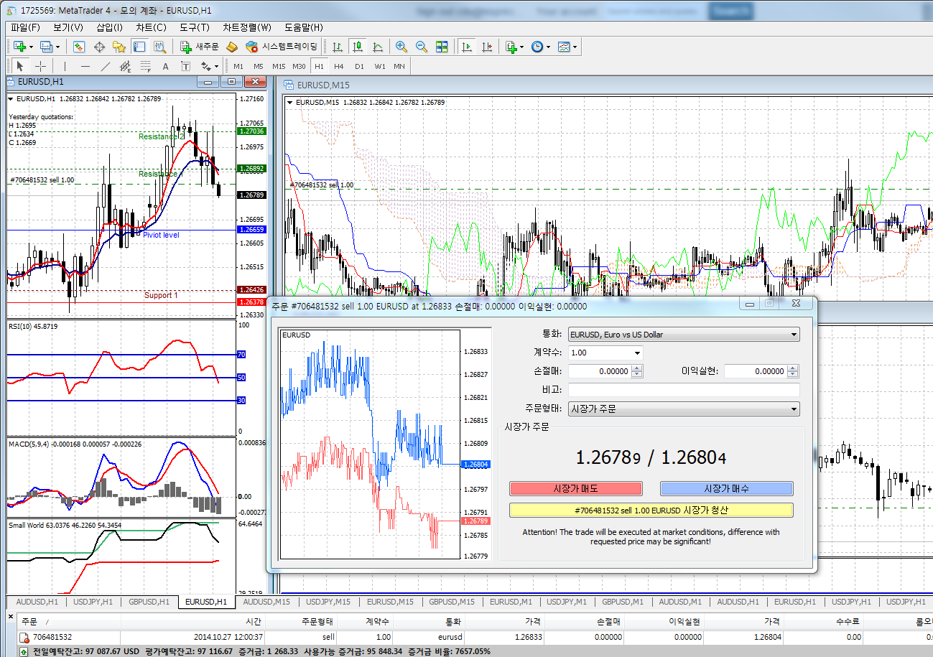Zoom out of the chart
The width and height of the screenshot is (933, 657).
click(422, 47)
